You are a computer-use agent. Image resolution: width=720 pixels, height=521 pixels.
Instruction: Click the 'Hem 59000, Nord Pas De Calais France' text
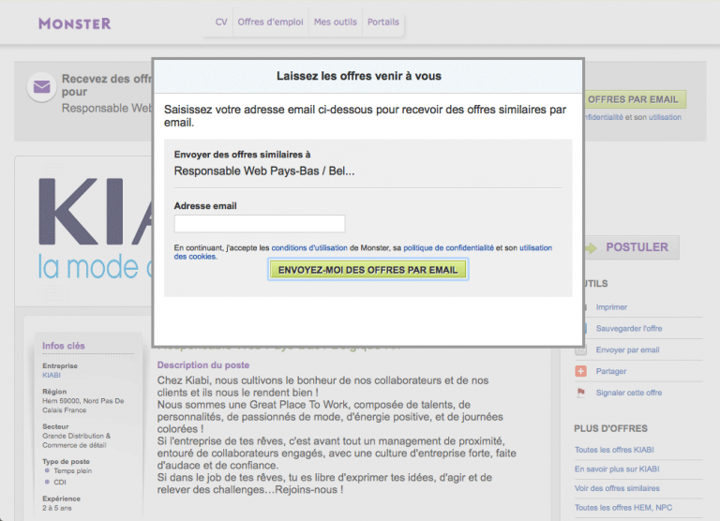(x=83, y=406)
